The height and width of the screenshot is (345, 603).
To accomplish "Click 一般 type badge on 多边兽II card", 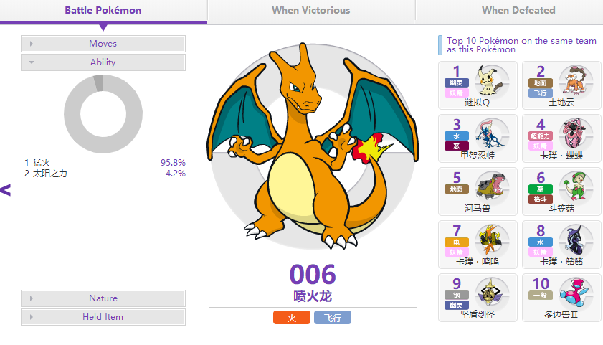I will (541, 295).
